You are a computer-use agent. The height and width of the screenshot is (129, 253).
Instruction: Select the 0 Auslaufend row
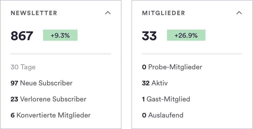[163, 115]
